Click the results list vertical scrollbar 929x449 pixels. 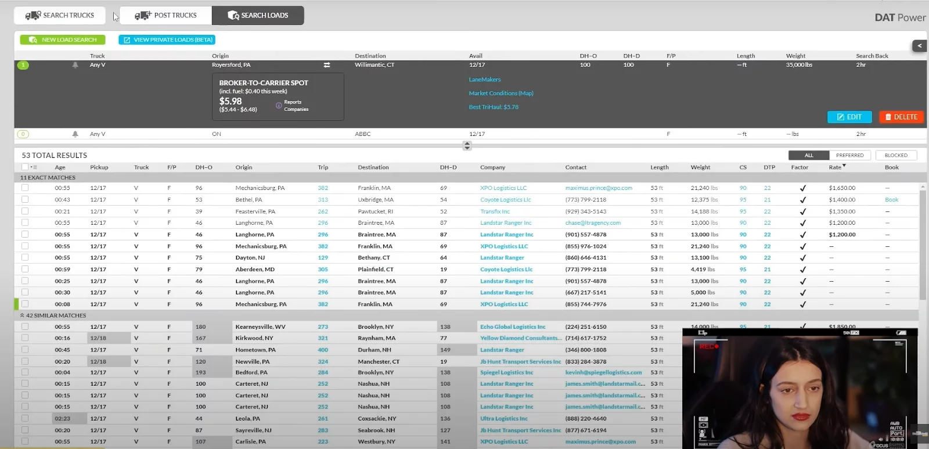click(x=923, y=244)
